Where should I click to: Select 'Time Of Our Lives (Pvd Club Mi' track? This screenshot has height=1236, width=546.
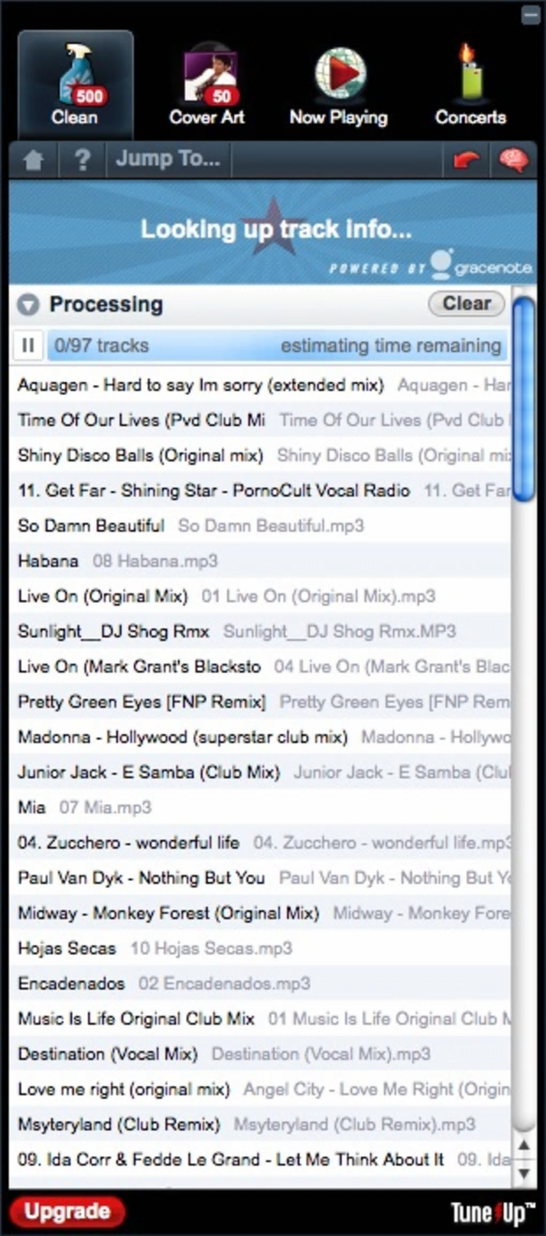260,420
